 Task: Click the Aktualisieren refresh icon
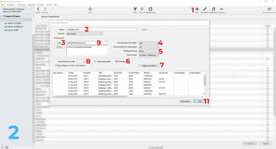pyautogui.click(x=150, y=9)
